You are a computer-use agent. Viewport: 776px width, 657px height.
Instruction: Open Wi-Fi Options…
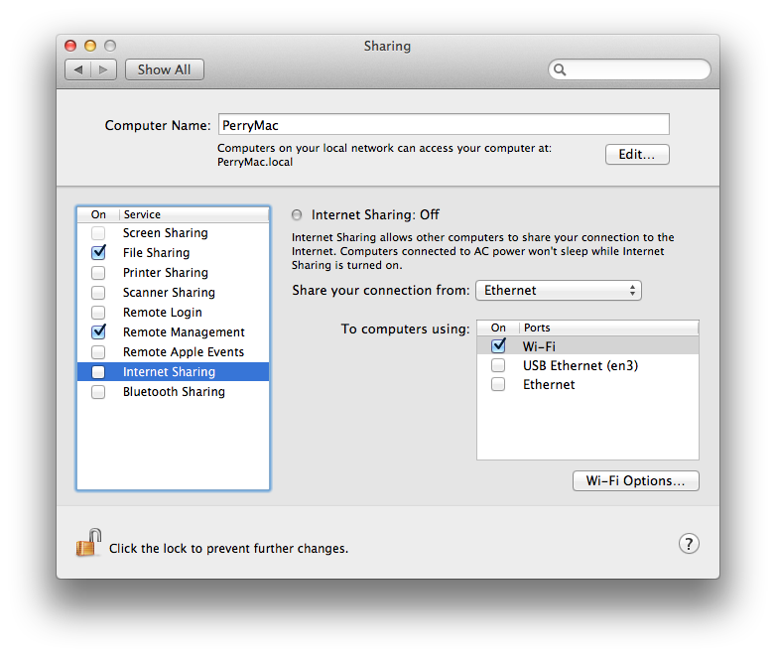(635, 480)
